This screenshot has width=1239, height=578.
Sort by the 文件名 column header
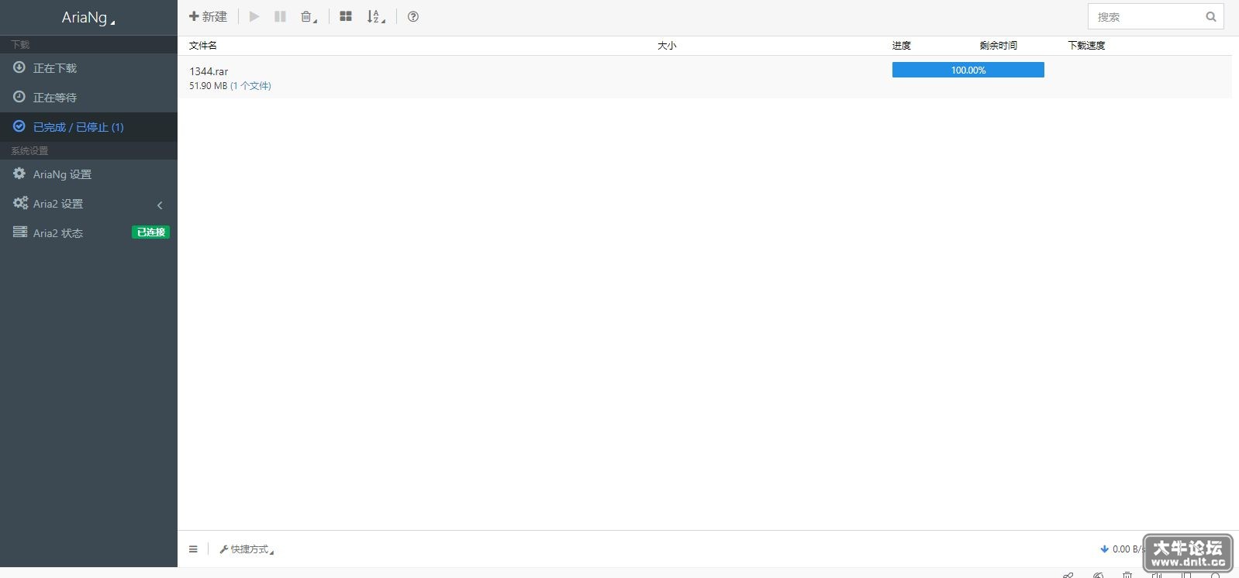click(x=203, y=46)
